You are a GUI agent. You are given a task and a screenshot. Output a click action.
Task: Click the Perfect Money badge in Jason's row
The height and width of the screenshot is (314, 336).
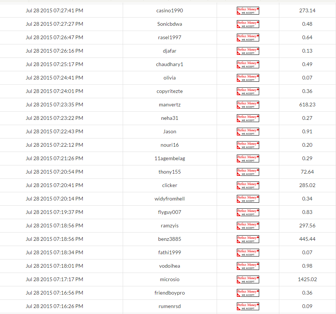[248, 131]
